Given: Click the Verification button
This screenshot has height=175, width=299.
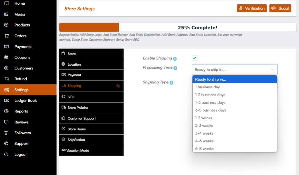Looking at the screenshot, I should click(252, 8).
